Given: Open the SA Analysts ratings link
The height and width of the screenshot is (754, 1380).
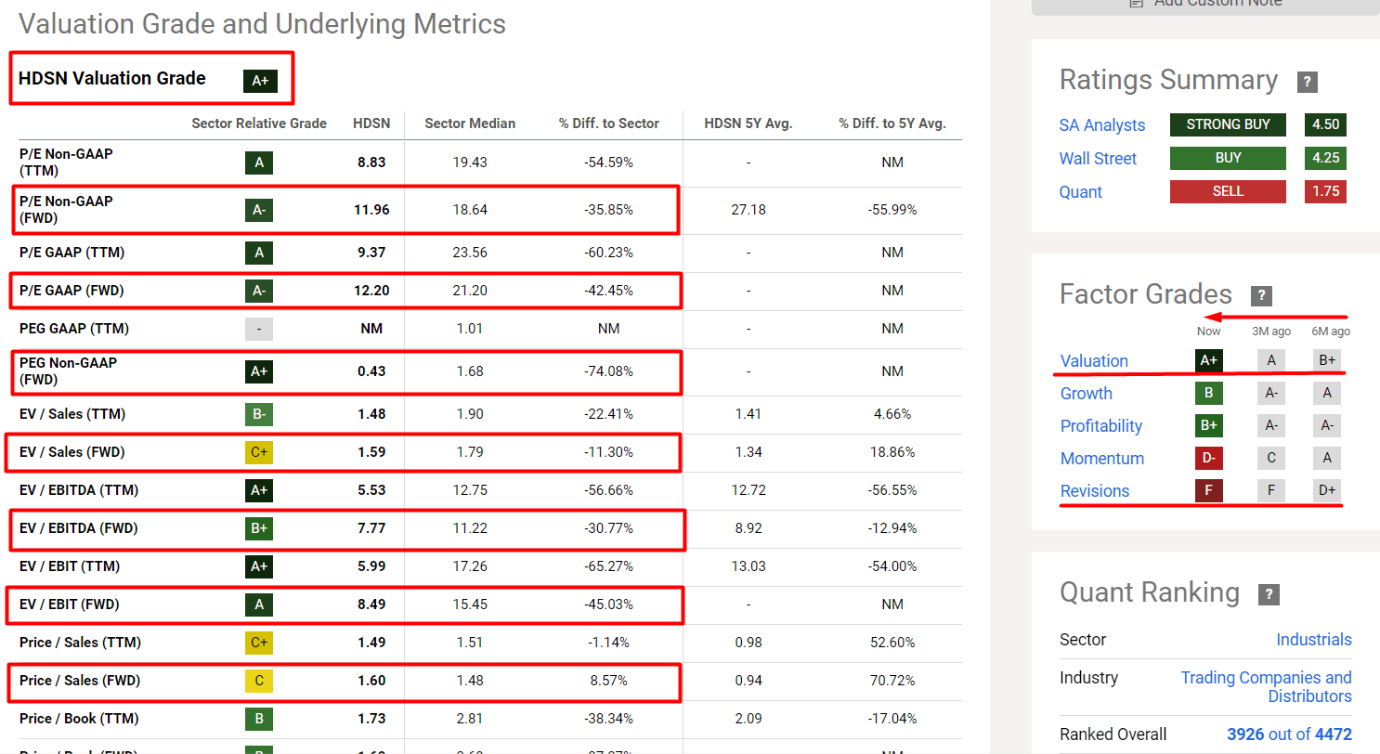Looking at the screenshot, I should pos(1102,125).
